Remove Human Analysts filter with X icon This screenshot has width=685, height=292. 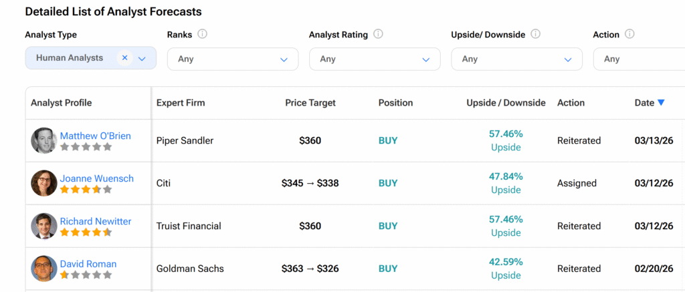pyautogui.click(x=124, y=58)
